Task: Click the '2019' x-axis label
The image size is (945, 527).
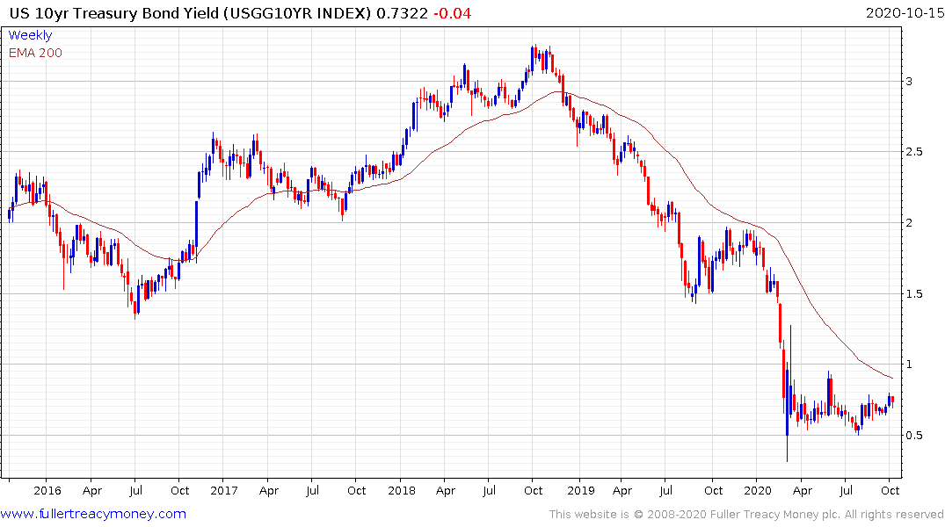Action: [580, 490]
